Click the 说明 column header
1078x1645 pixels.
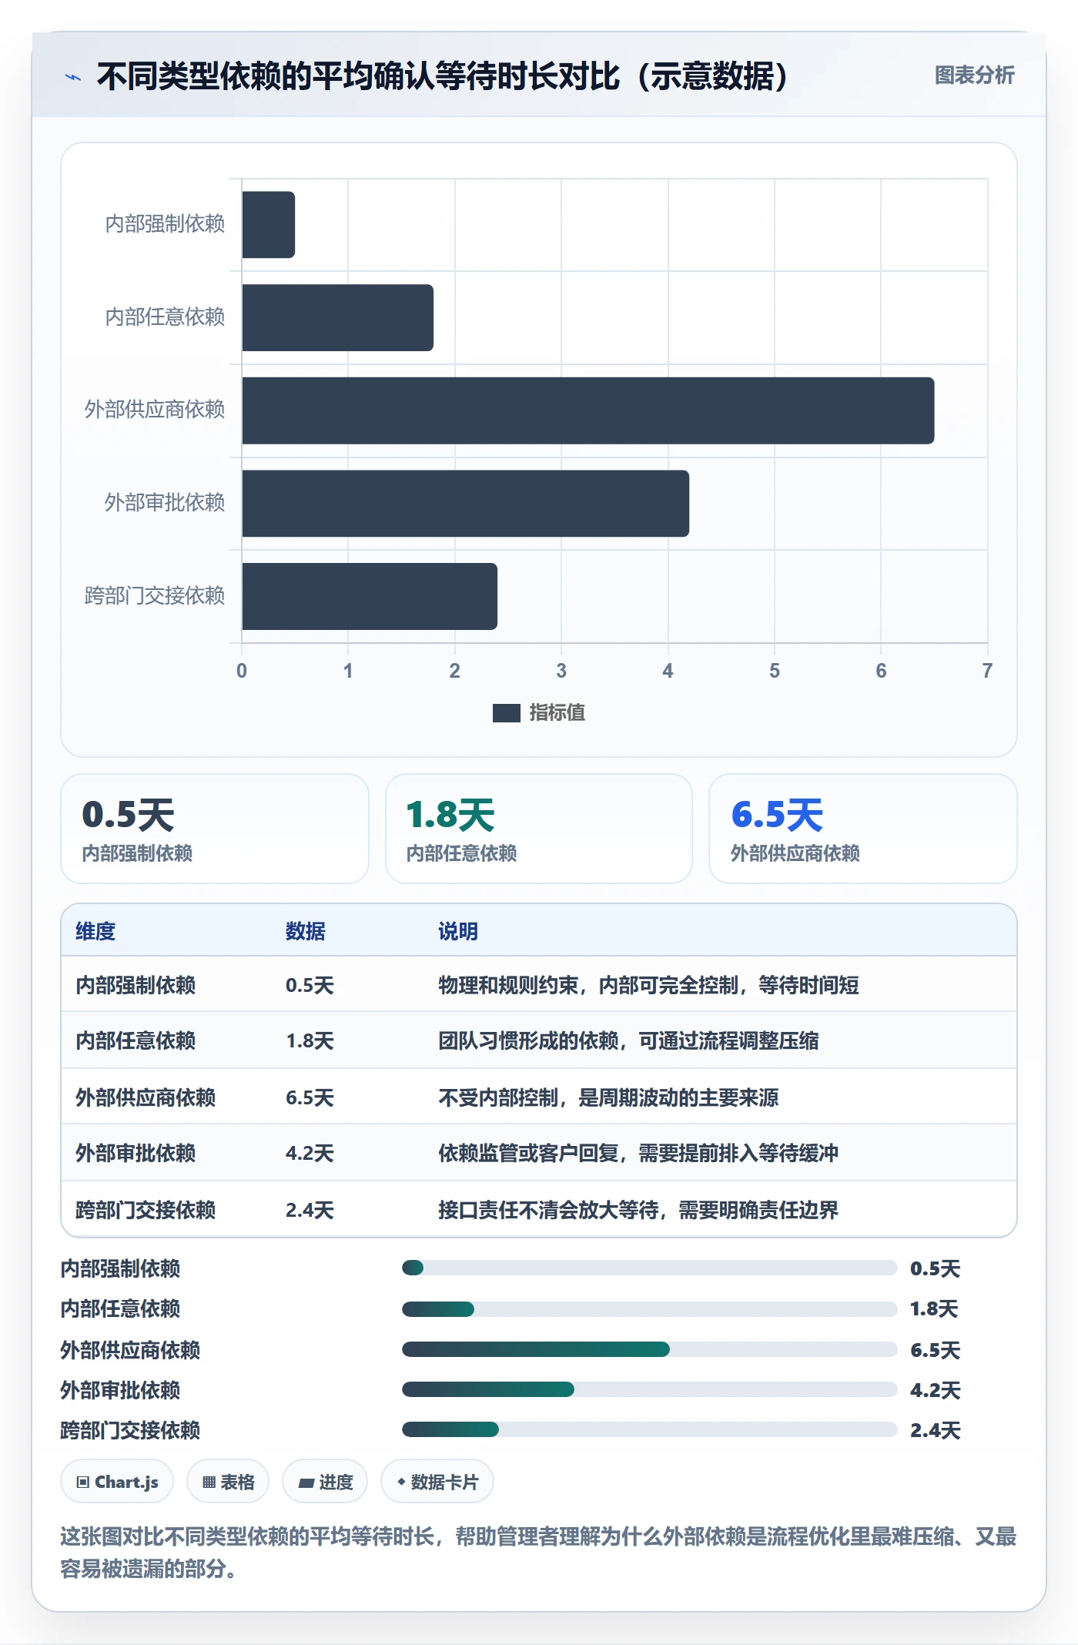pyautogui.click(x=458, y=931)
